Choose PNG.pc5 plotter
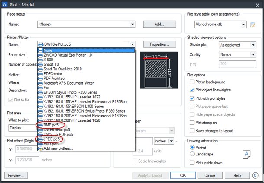This screenshot has width=264, height=183. (x=86, y=144)
